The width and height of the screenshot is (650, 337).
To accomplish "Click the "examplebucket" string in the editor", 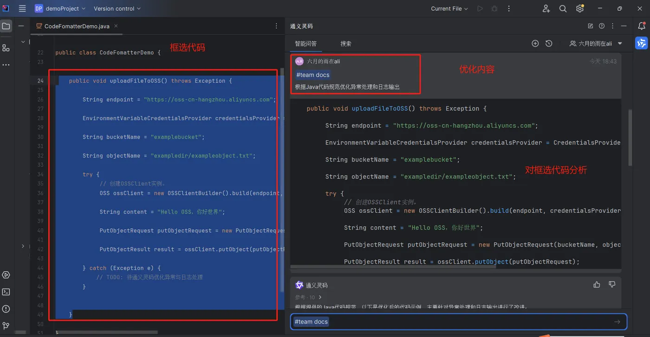I will pos(175,137).
